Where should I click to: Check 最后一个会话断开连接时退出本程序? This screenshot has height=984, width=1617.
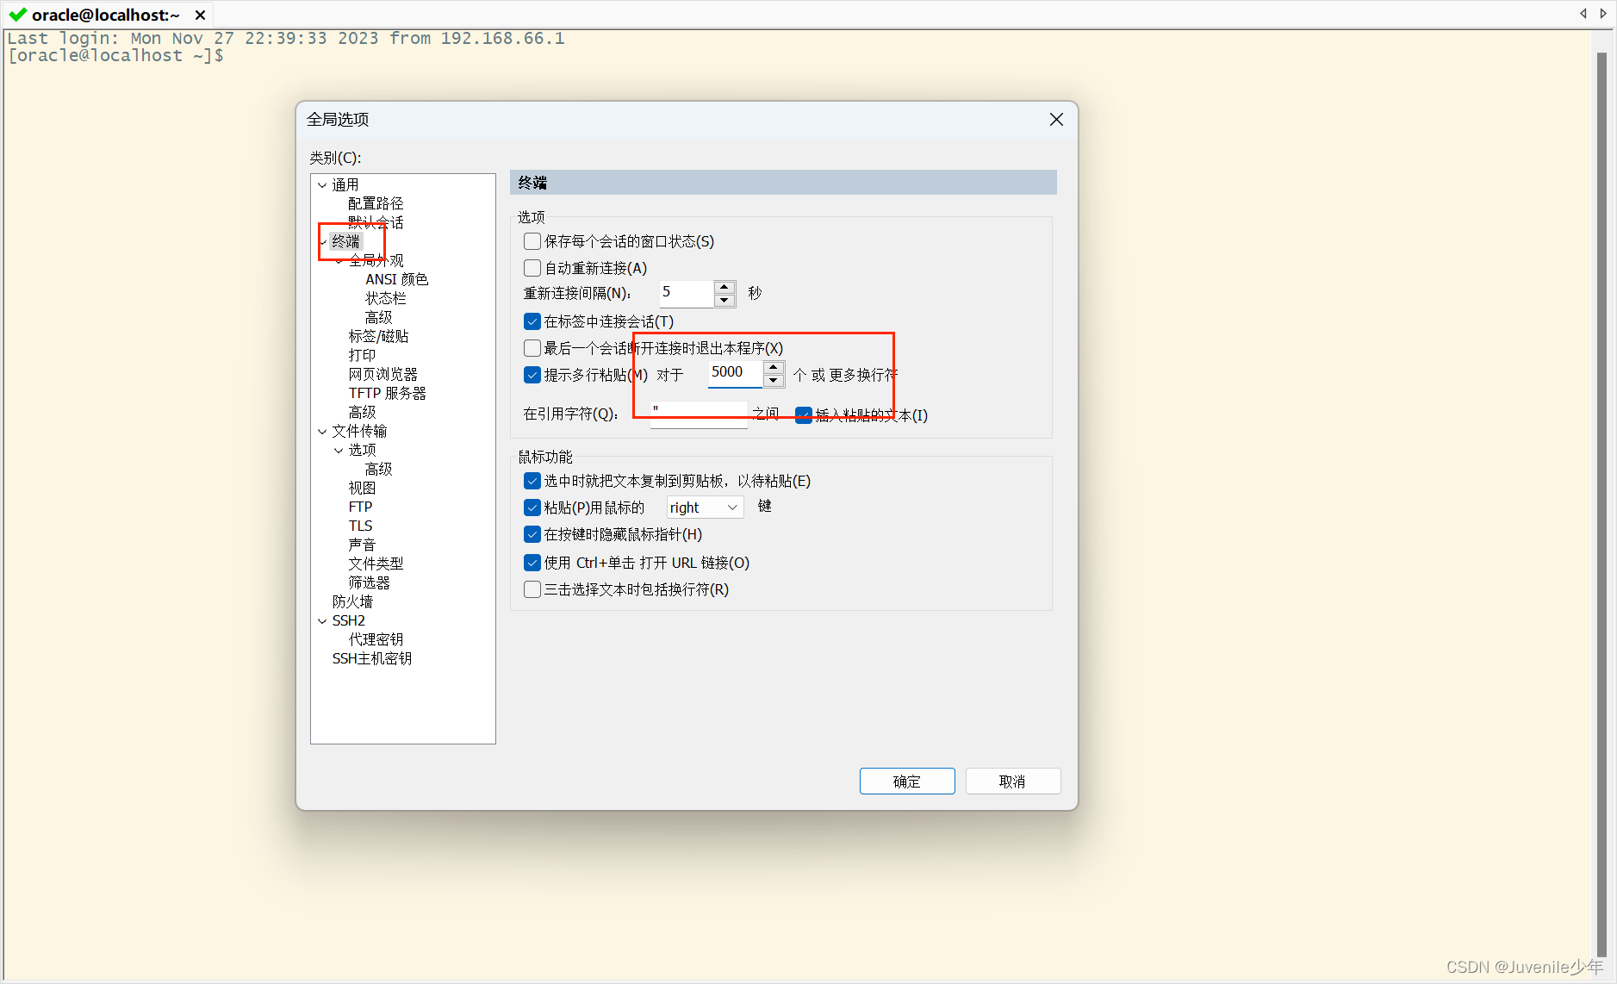(532, 348)
